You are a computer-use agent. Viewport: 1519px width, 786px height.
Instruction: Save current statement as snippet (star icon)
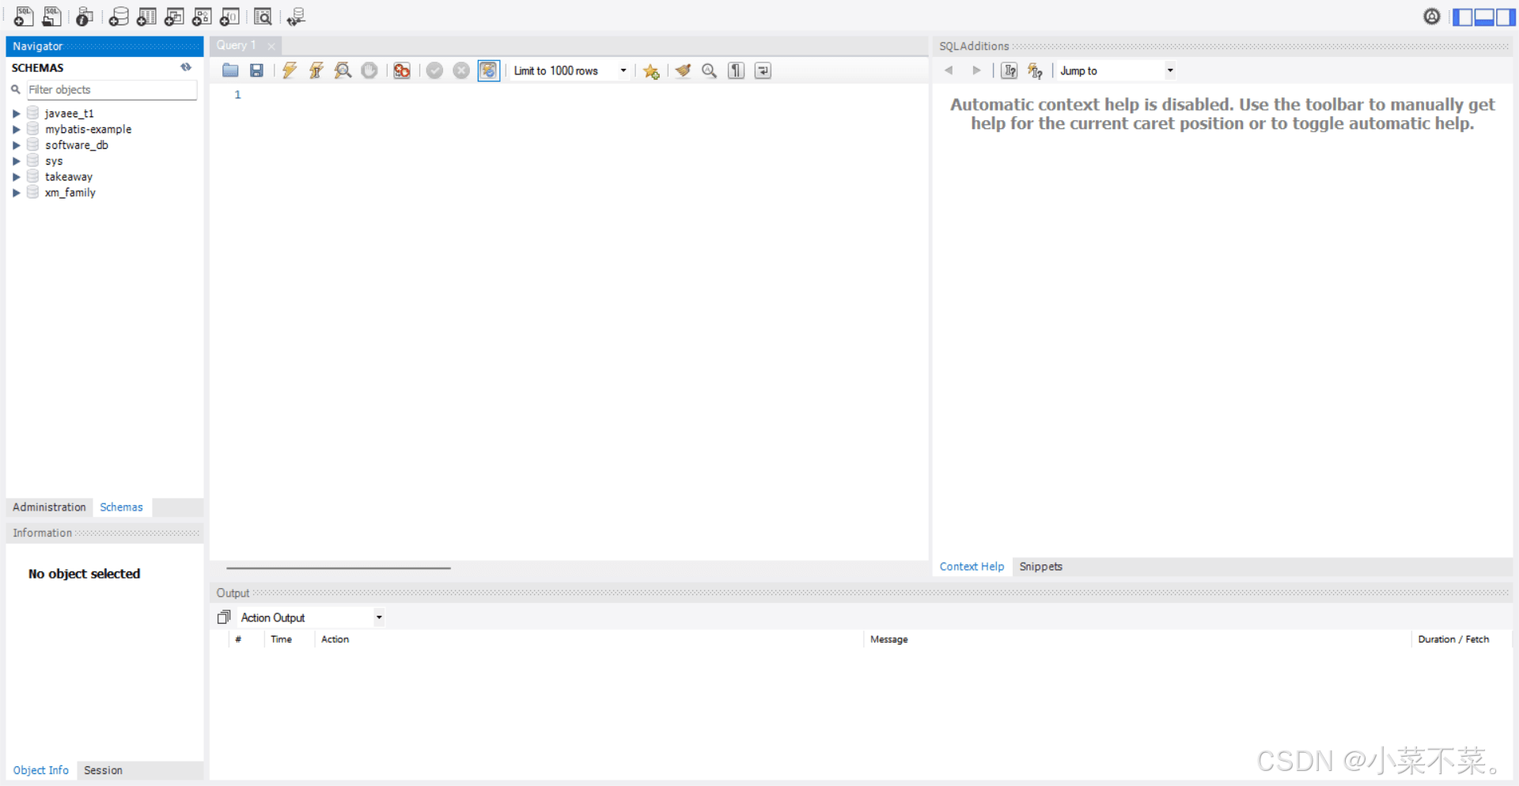point(651,70)
